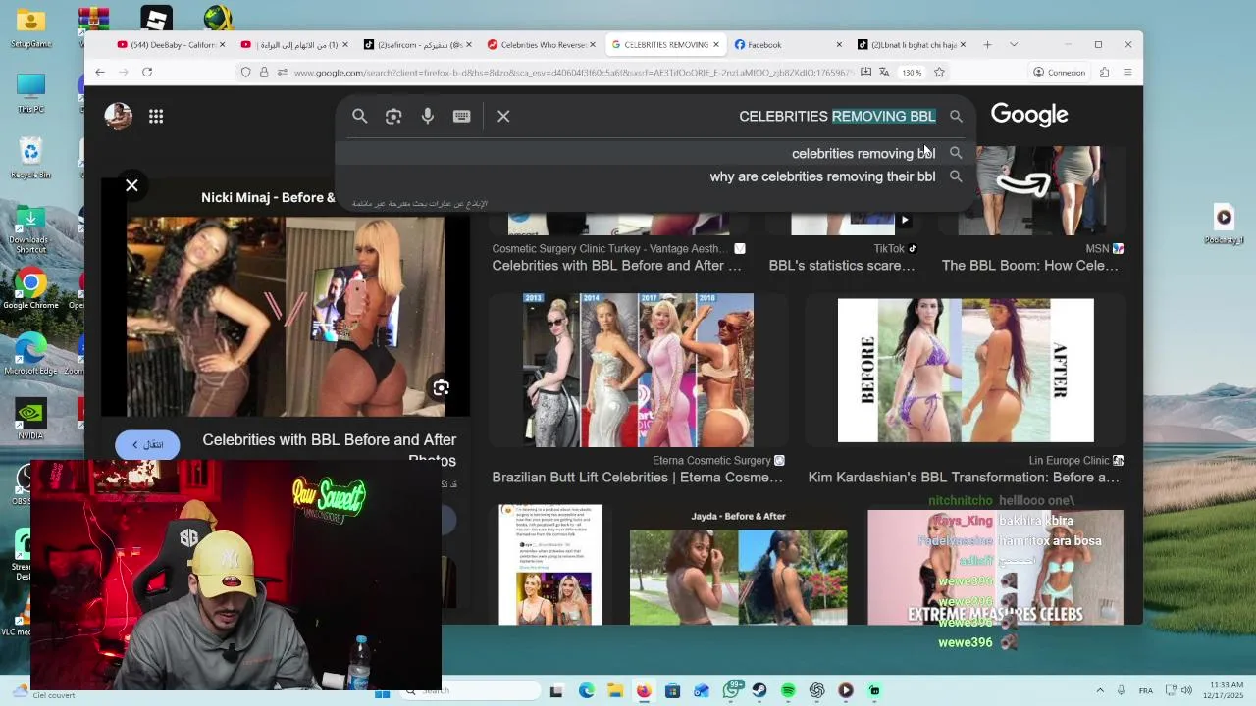Image resolution: width=1256 pixels, height=706 pixels.
Task: Open the Google apps grid
Action: pyautogui.click(x=156, y=116)
